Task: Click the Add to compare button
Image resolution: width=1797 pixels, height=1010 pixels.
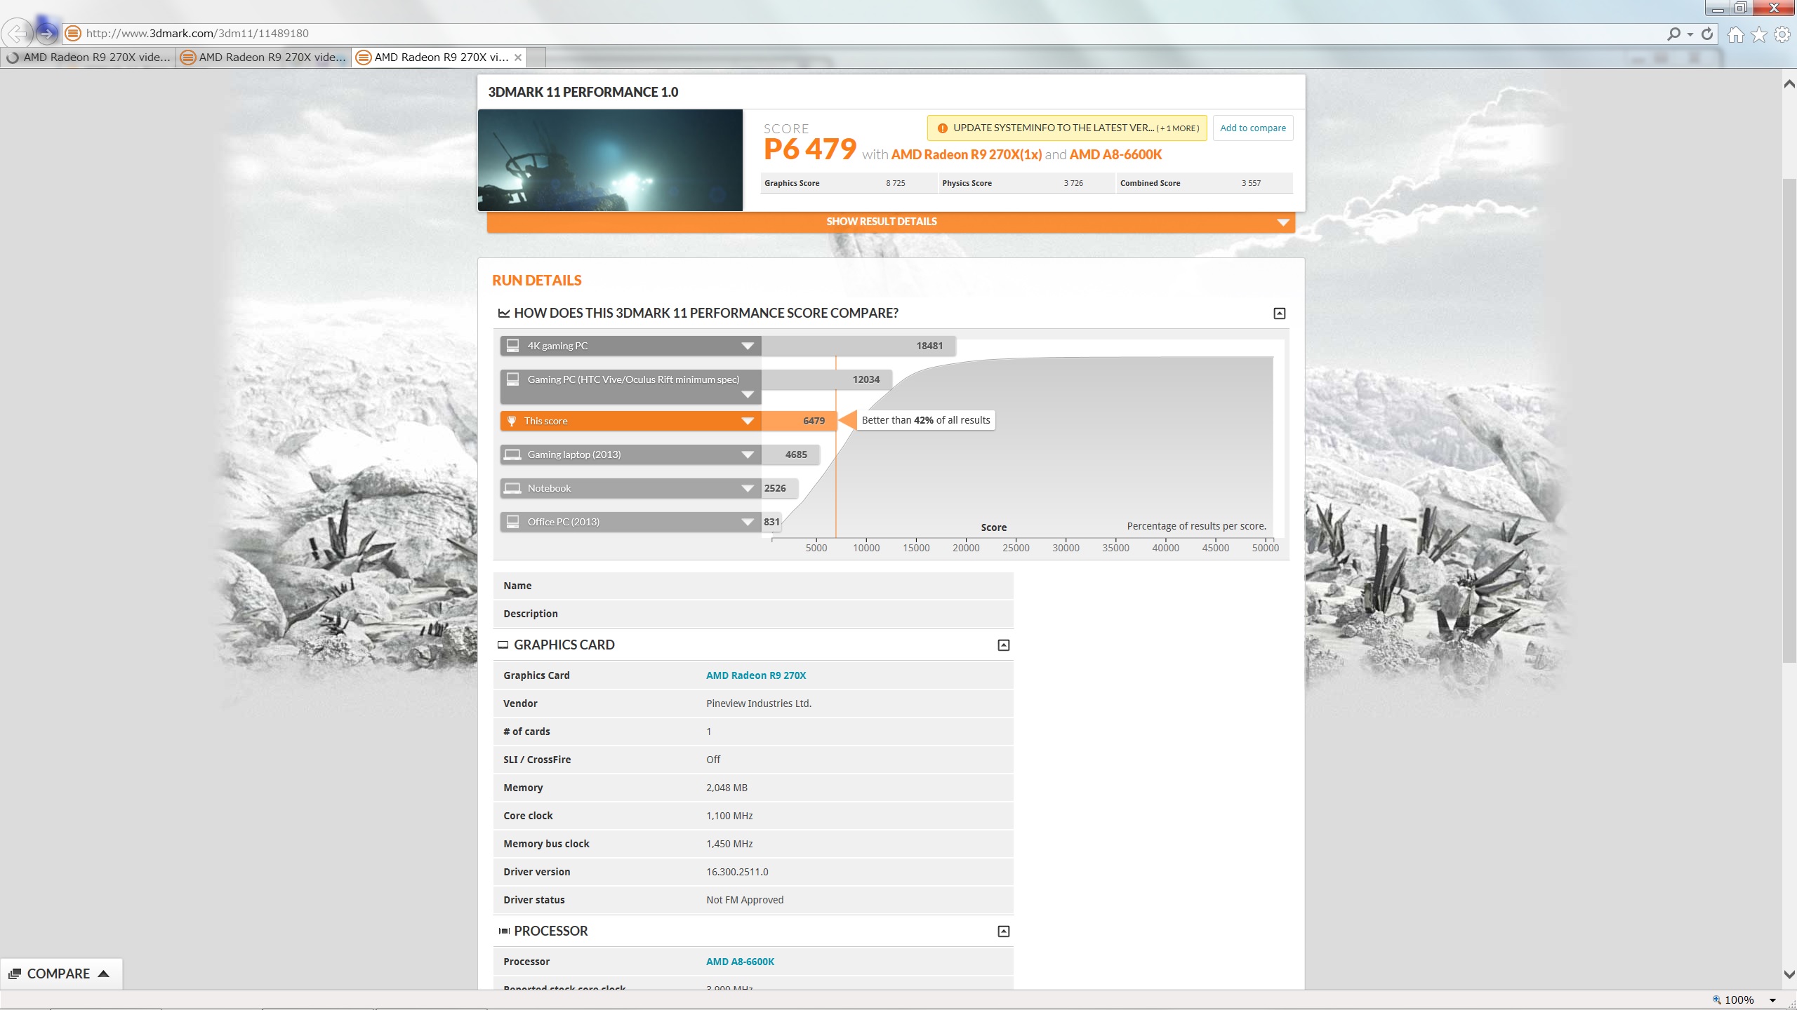Action: 1252,128
